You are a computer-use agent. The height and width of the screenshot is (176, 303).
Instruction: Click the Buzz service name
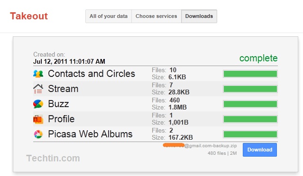(58, 104)
